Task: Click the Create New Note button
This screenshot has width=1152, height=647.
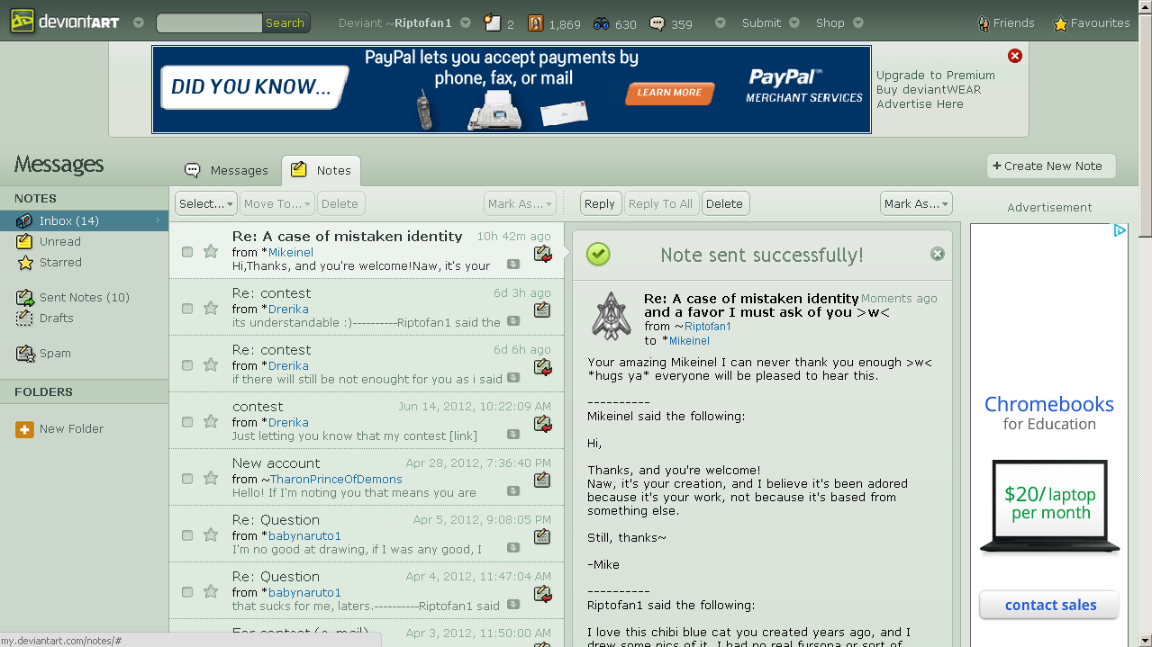Action: pos(1050,166)
